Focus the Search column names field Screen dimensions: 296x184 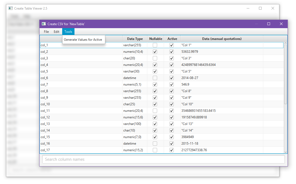pos(163,159)
